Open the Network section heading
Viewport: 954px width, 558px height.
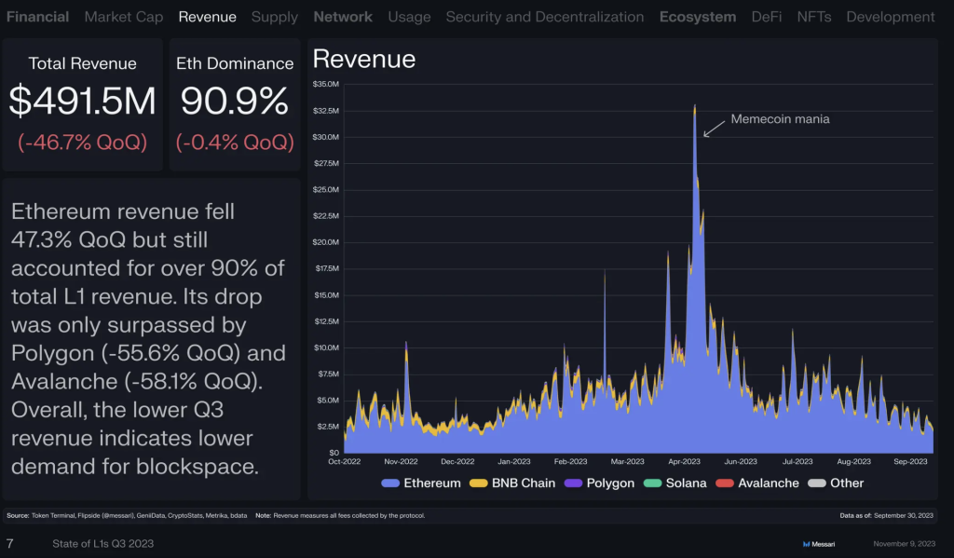[343, 17]
